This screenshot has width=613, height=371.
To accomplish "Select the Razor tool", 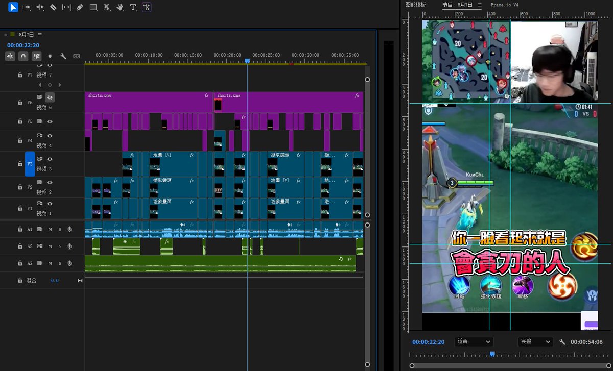I will 53,7.
